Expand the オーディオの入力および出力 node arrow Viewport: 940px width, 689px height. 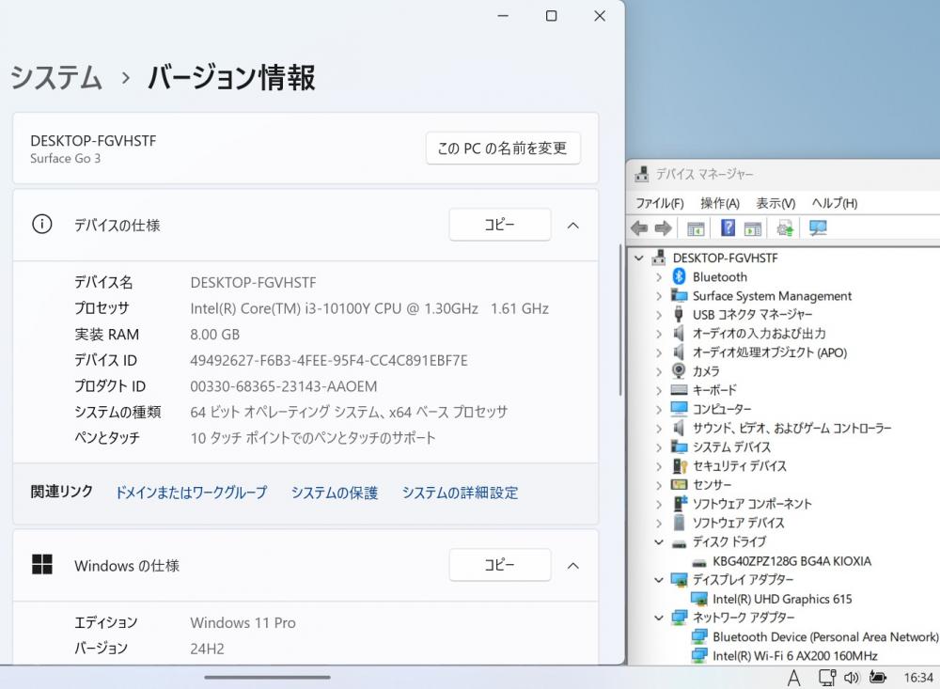click(659, 334)
